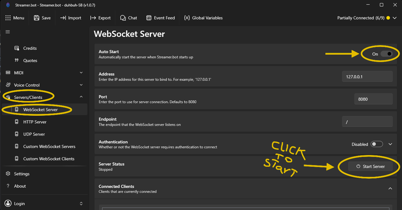This screenshot has width=402, height=210.
Task: Expand the Voice Control section chevron
Action: click(x=81, y=85)
